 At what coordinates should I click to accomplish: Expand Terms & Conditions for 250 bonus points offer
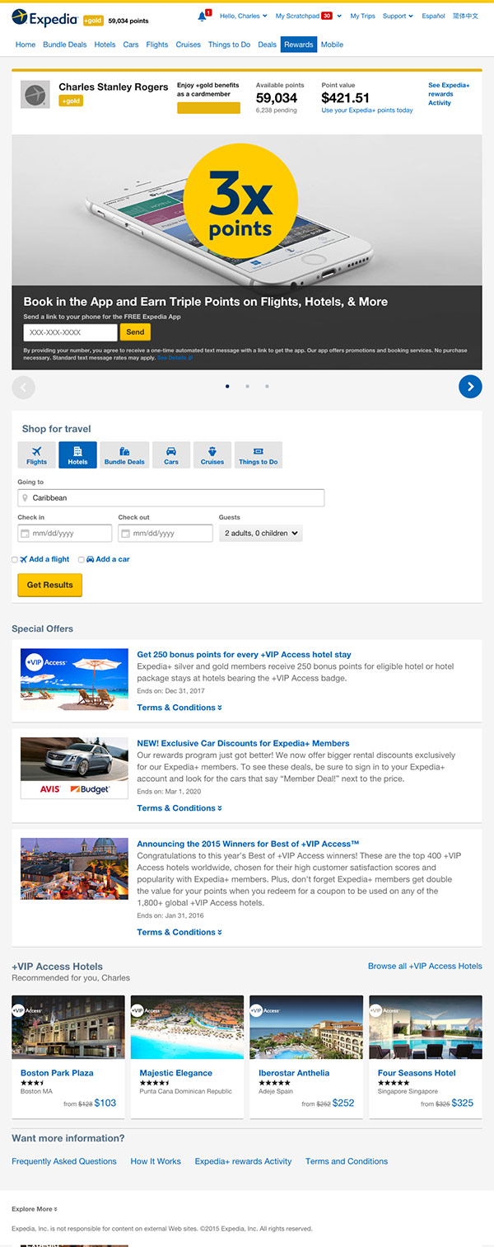click(x=179, y=708)
